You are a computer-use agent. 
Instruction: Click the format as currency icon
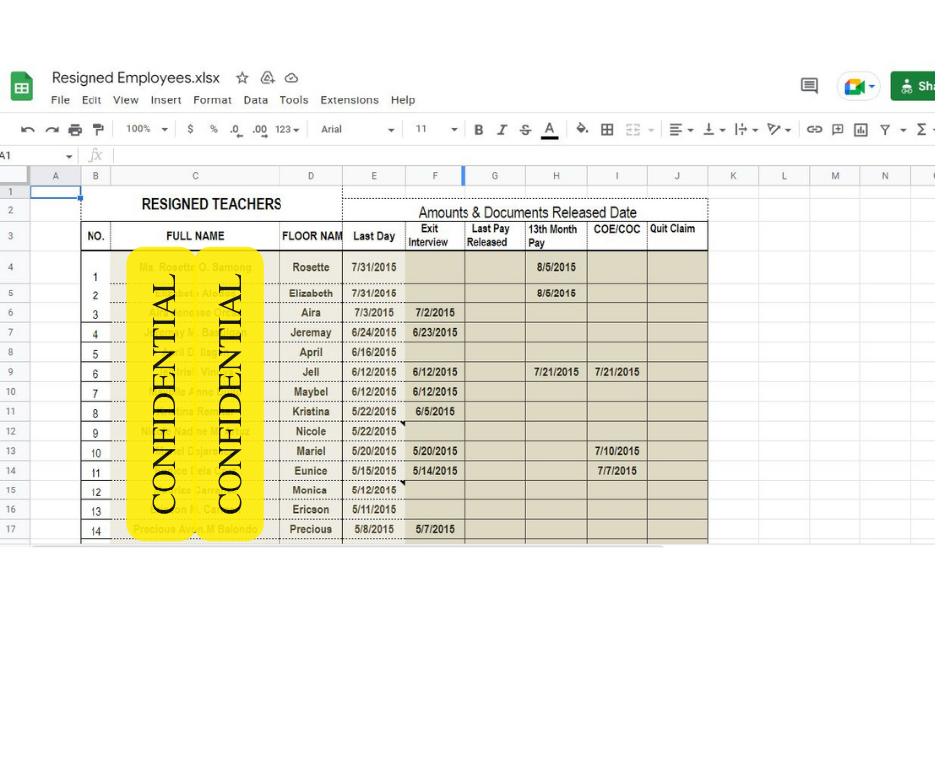coord(192,129)
